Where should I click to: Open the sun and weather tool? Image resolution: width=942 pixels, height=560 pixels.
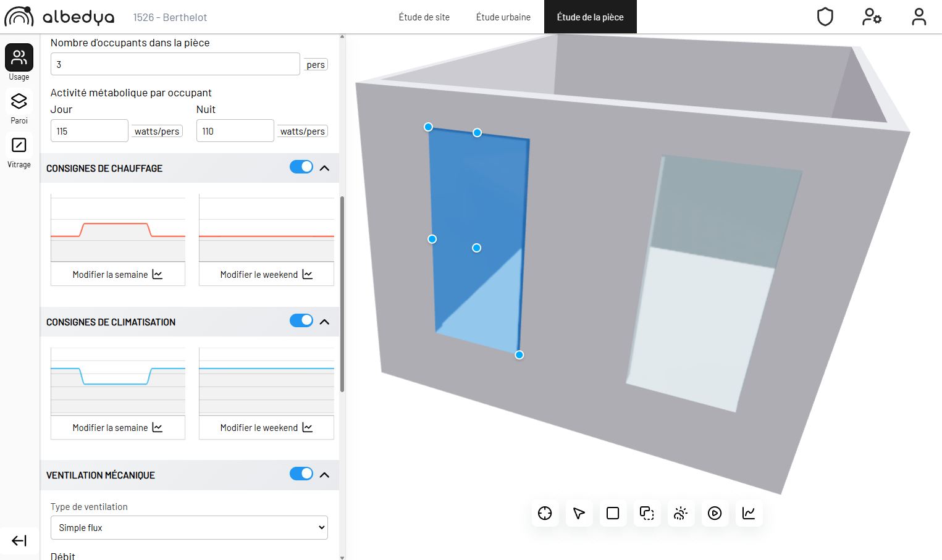click(x=681, y=513)
